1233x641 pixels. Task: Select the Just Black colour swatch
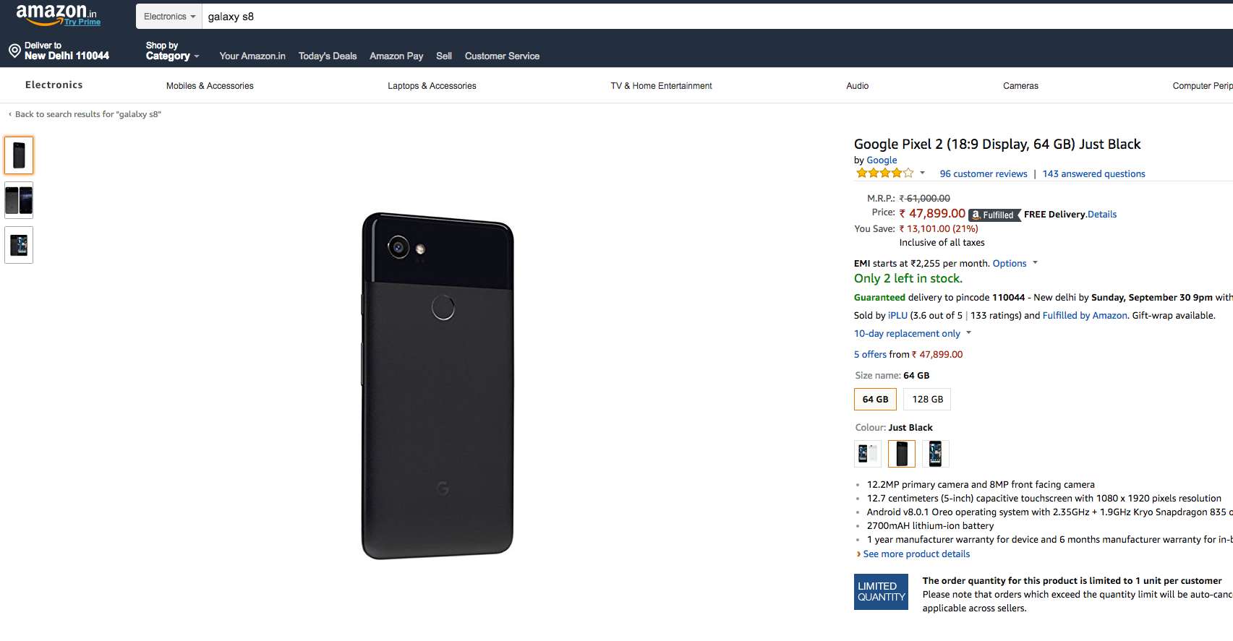point(901,454)
